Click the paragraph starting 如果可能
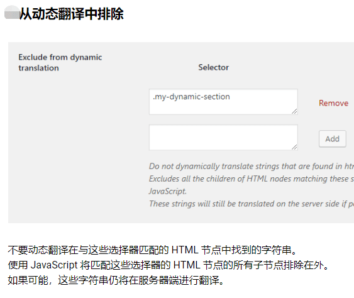Screen dimensions: 354x298 [116, 280]
